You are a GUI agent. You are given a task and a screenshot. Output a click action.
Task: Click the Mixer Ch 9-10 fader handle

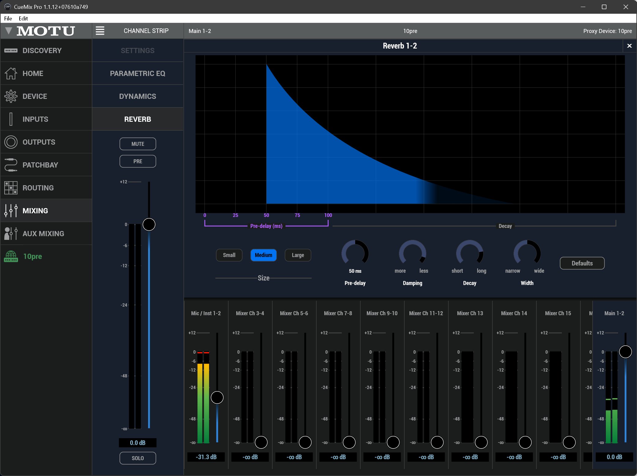[393, 442]
